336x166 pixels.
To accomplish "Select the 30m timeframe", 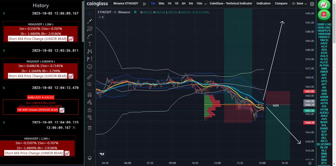I will (161, 3).
